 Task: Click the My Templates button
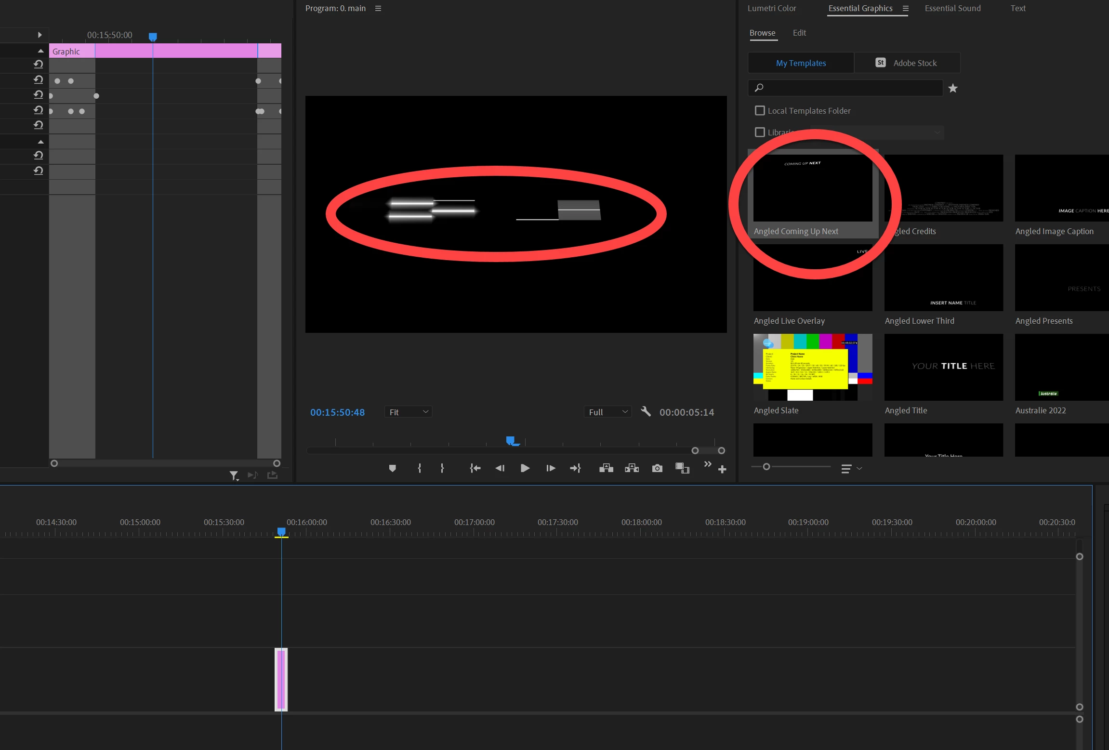[x=801, y=63]
